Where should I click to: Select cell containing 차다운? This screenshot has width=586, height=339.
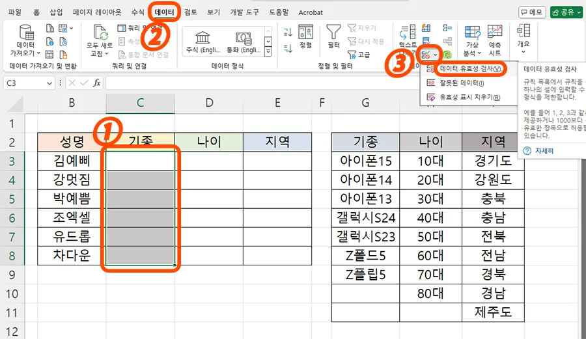click(x=72, y=255)
